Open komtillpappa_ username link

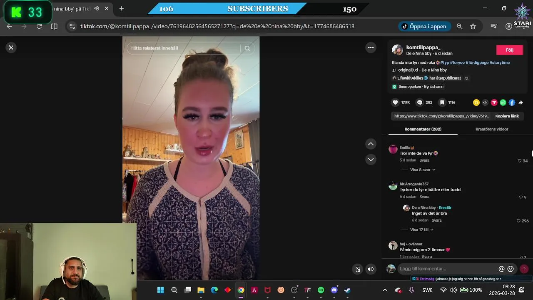point(423,47)
